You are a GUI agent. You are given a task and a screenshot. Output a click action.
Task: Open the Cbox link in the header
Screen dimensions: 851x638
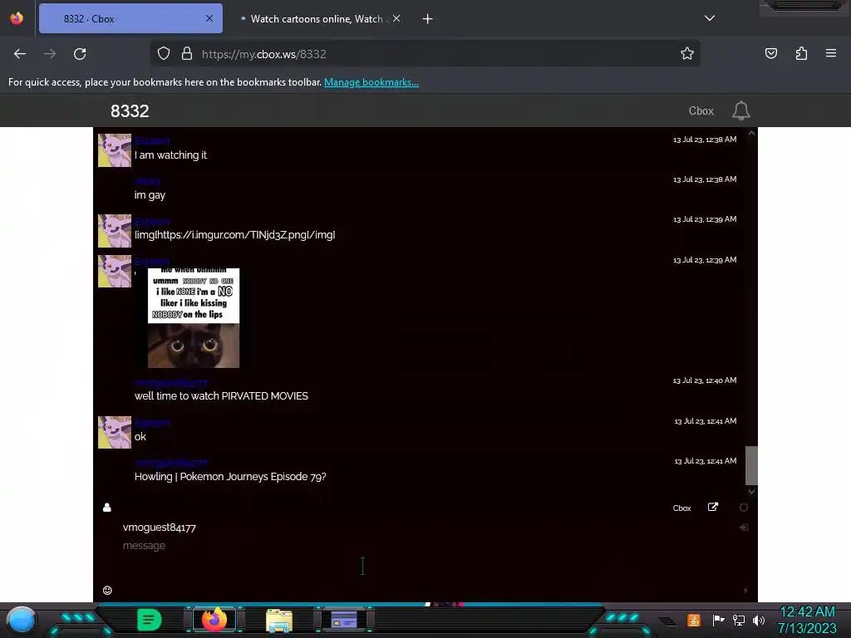[x=701, y=110]
